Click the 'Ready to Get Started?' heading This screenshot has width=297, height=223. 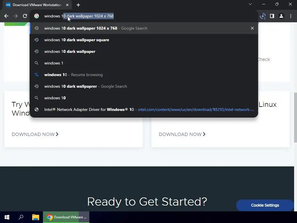tap(147, 202)
